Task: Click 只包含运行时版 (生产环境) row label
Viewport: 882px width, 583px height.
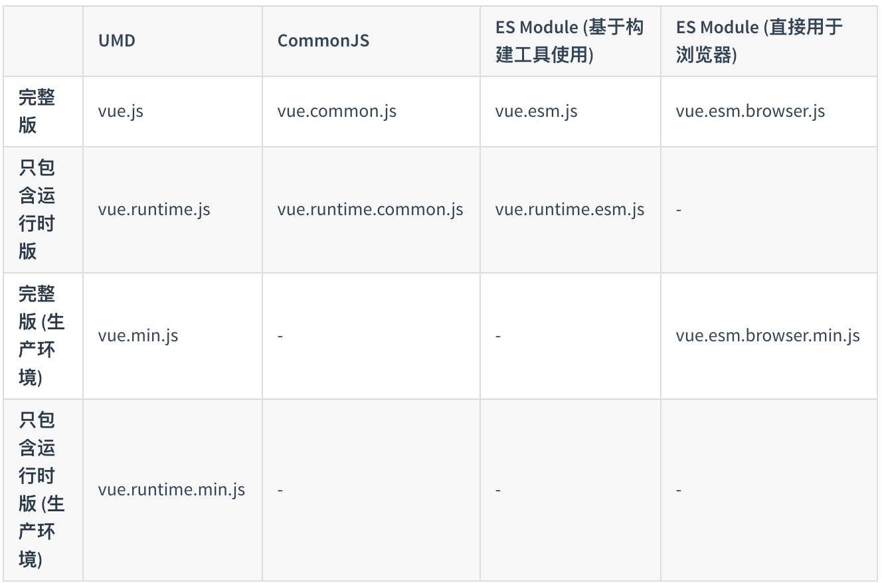Action: point(41,489)
